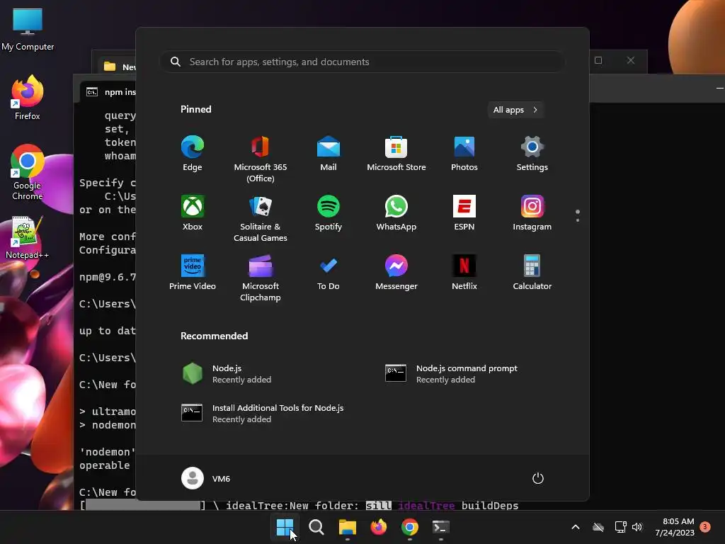
Task: Open the Calculator app
Action: [x=532, y=273]
